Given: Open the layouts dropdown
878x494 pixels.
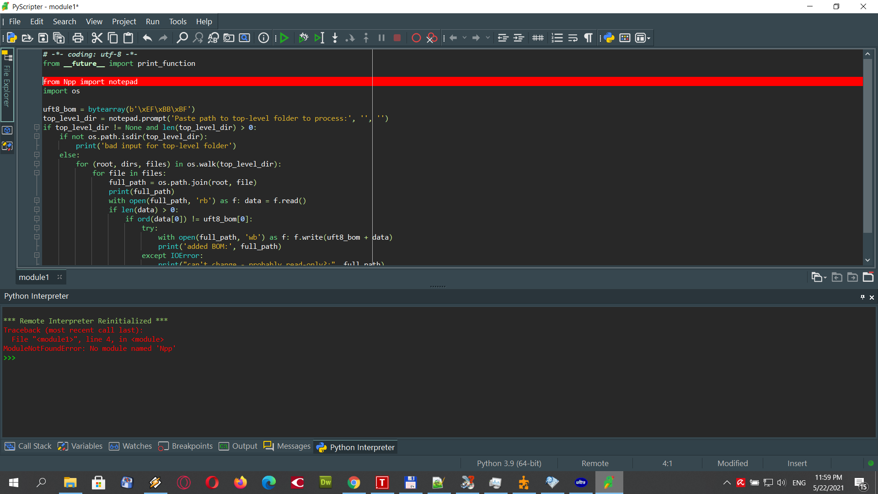Looking at the screenshot, I should tap(642, 38).
